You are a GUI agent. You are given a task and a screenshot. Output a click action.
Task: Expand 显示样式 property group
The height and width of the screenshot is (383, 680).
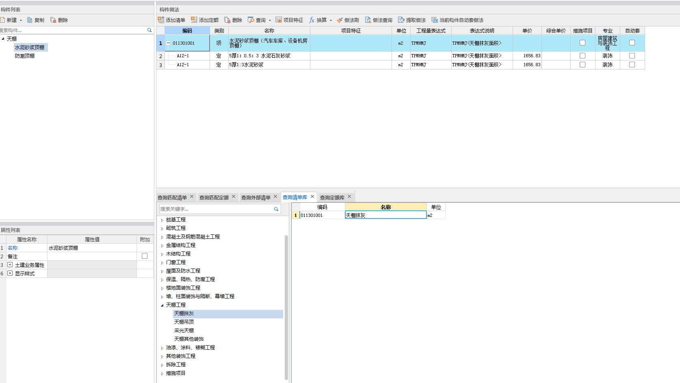(x=10, y=273)
